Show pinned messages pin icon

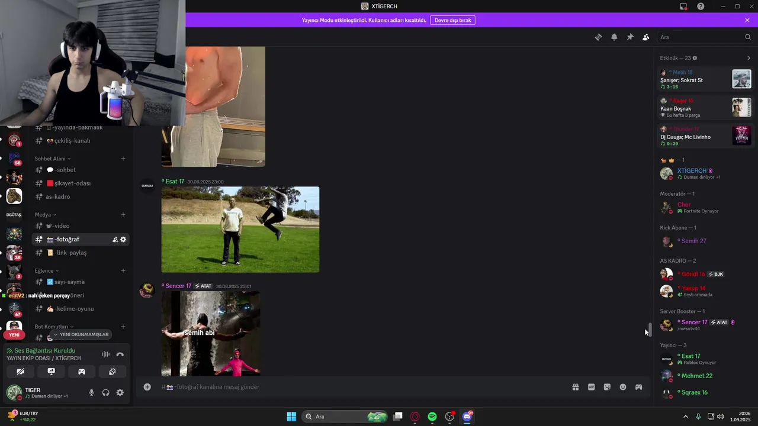click(x=630, y=37)
